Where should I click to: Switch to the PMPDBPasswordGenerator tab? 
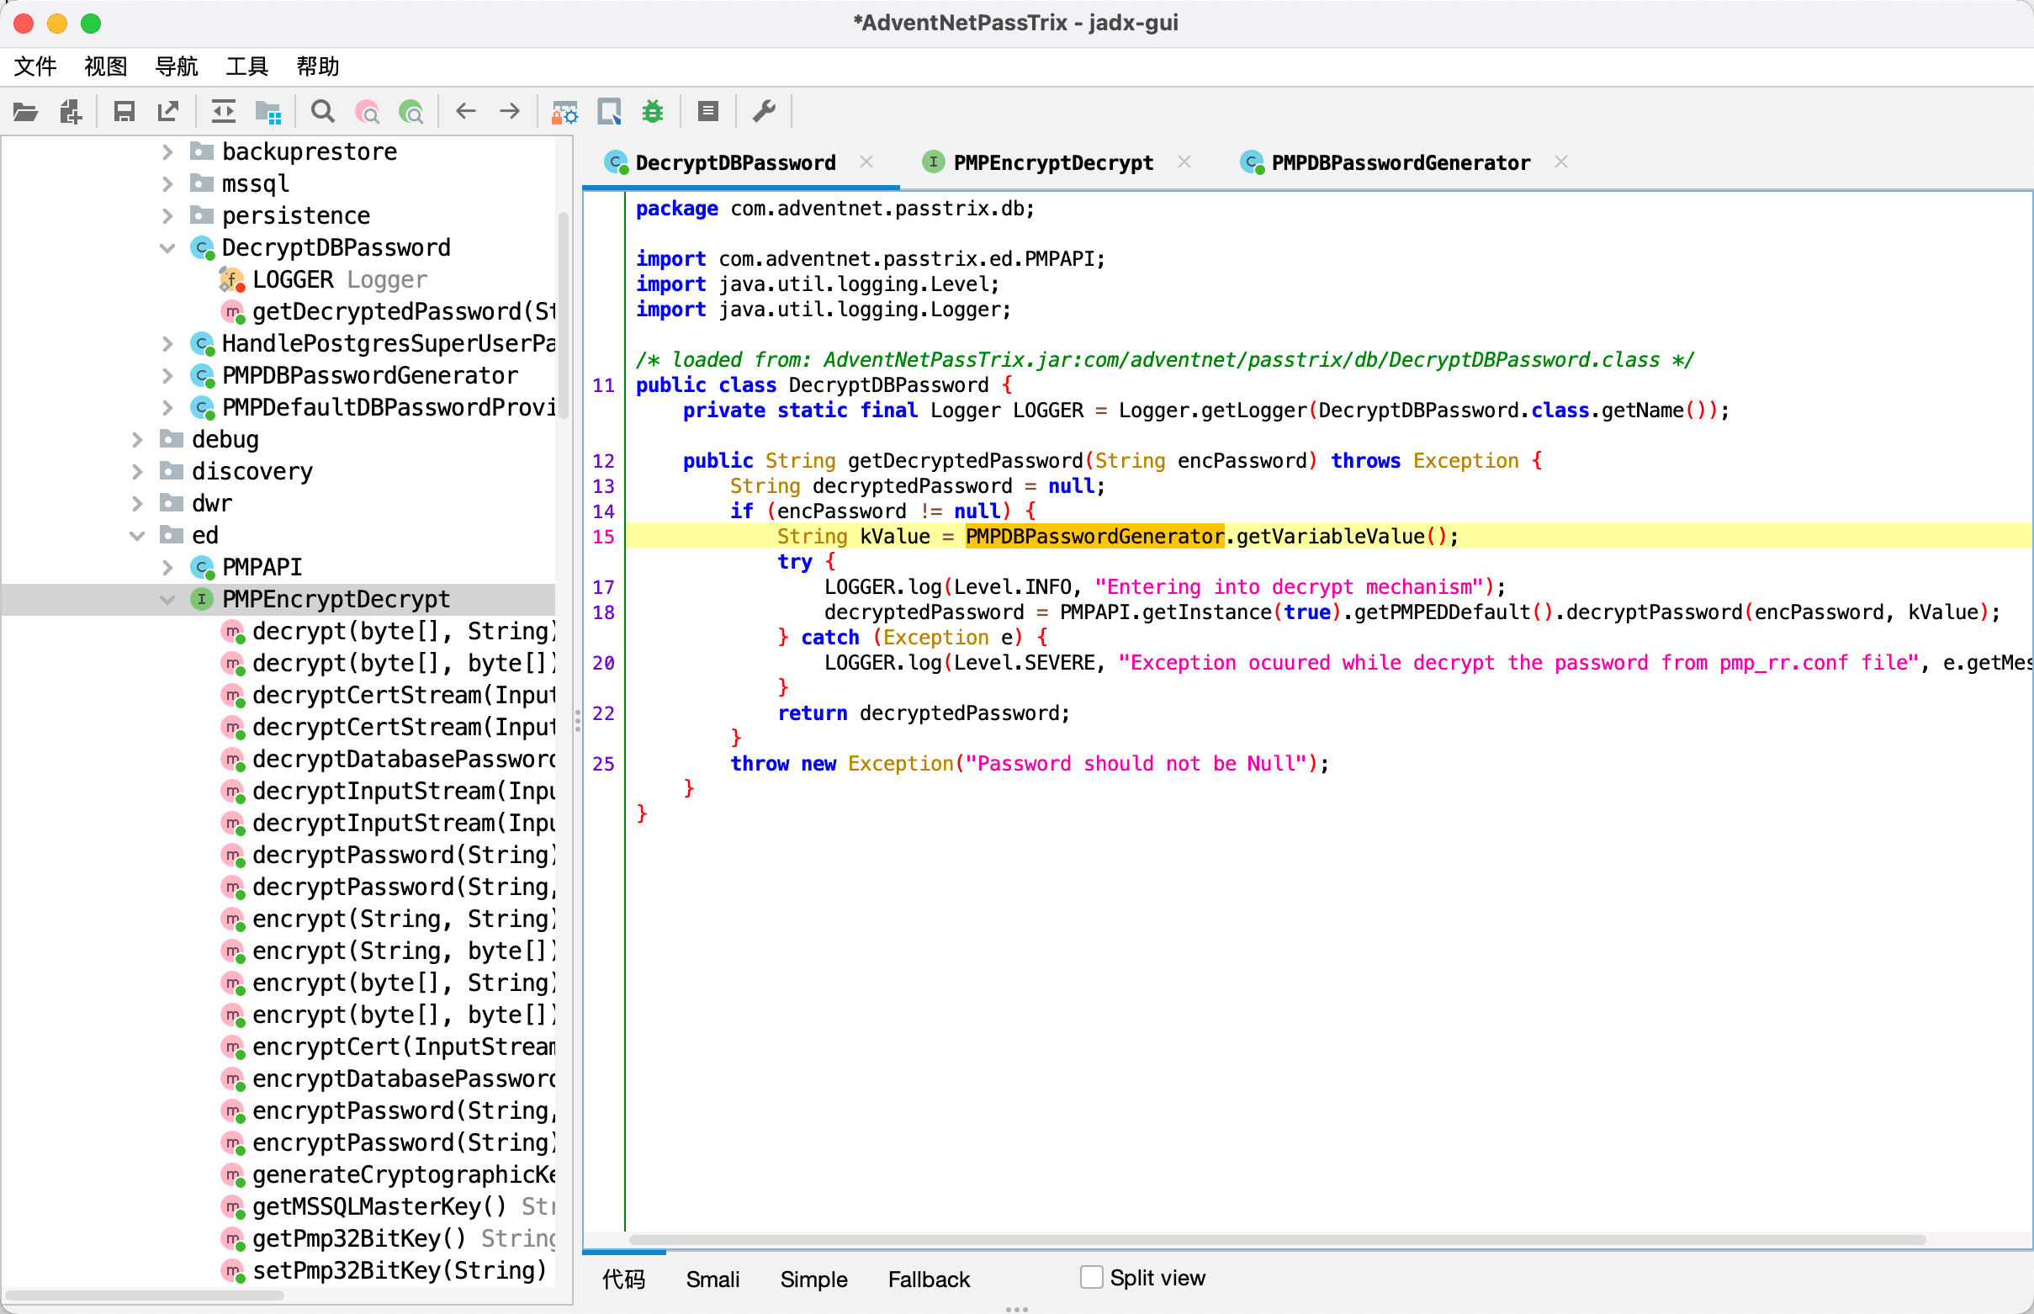[x=1399, y=162]
